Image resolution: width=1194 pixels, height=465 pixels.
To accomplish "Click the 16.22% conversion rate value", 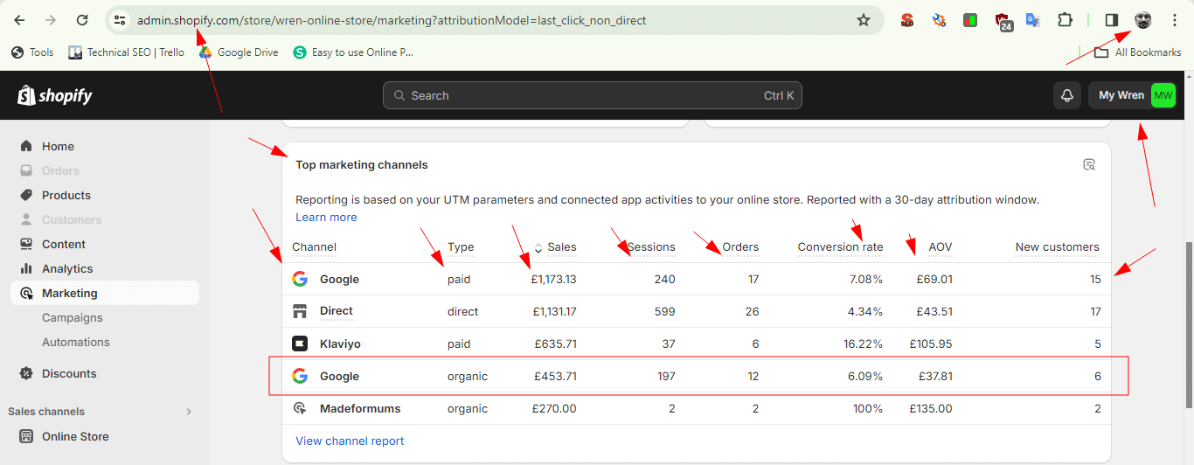I will 864,344.
